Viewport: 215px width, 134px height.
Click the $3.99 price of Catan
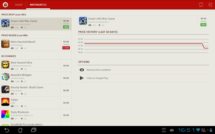click(66, 103)
